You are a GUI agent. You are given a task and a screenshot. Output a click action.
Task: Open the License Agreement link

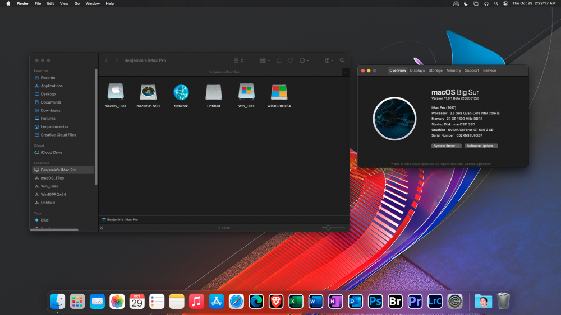[x=477, y=164]
